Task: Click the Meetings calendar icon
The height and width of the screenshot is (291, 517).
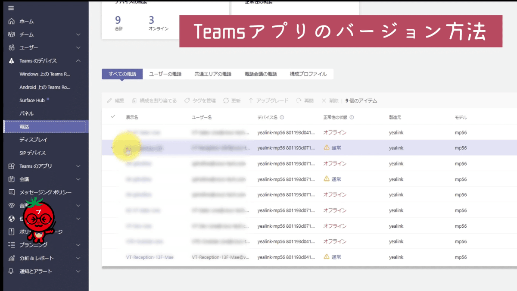Action: (x=11, y=179)
